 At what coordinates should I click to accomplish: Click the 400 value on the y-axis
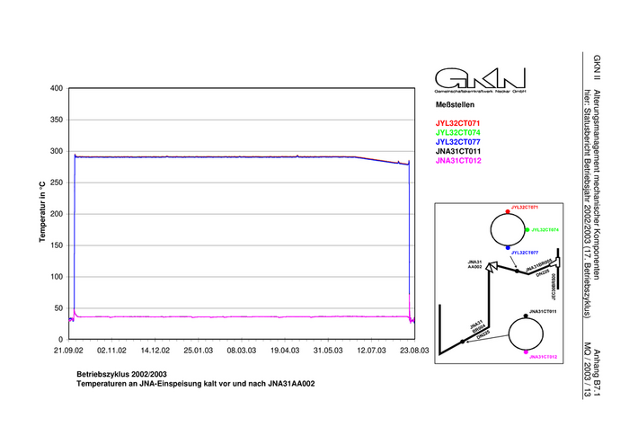(x=57, y=88)
